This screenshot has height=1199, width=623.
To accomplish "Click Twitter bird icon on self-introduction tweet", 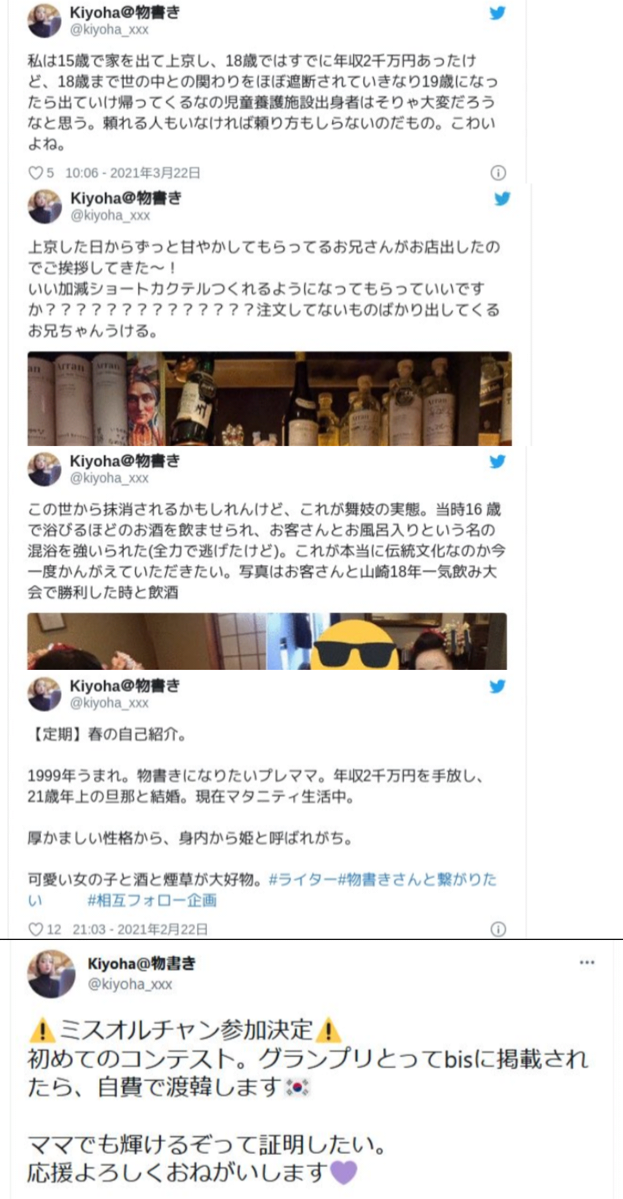I will point(497,686).
